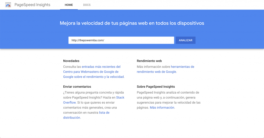
Task: Click the PageSpeed Insights speedometer logo icon
Action: click(x=8, y=5)
